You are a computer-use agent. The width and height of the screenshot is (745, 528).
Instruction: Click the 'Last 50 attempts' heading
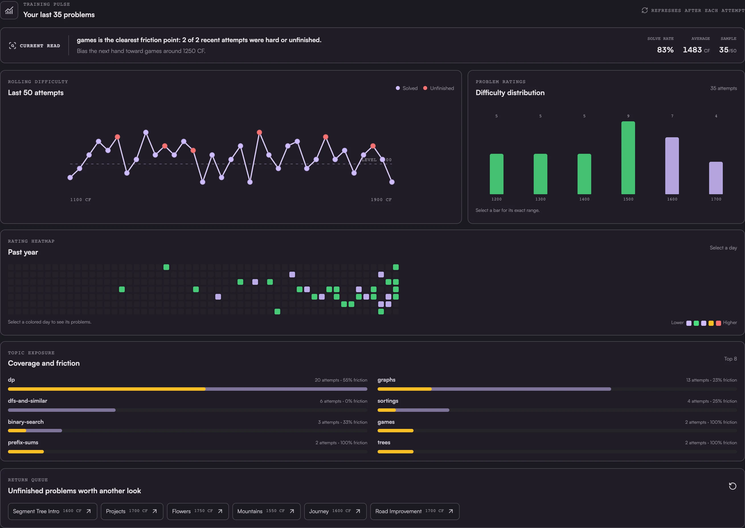(36, 93)
